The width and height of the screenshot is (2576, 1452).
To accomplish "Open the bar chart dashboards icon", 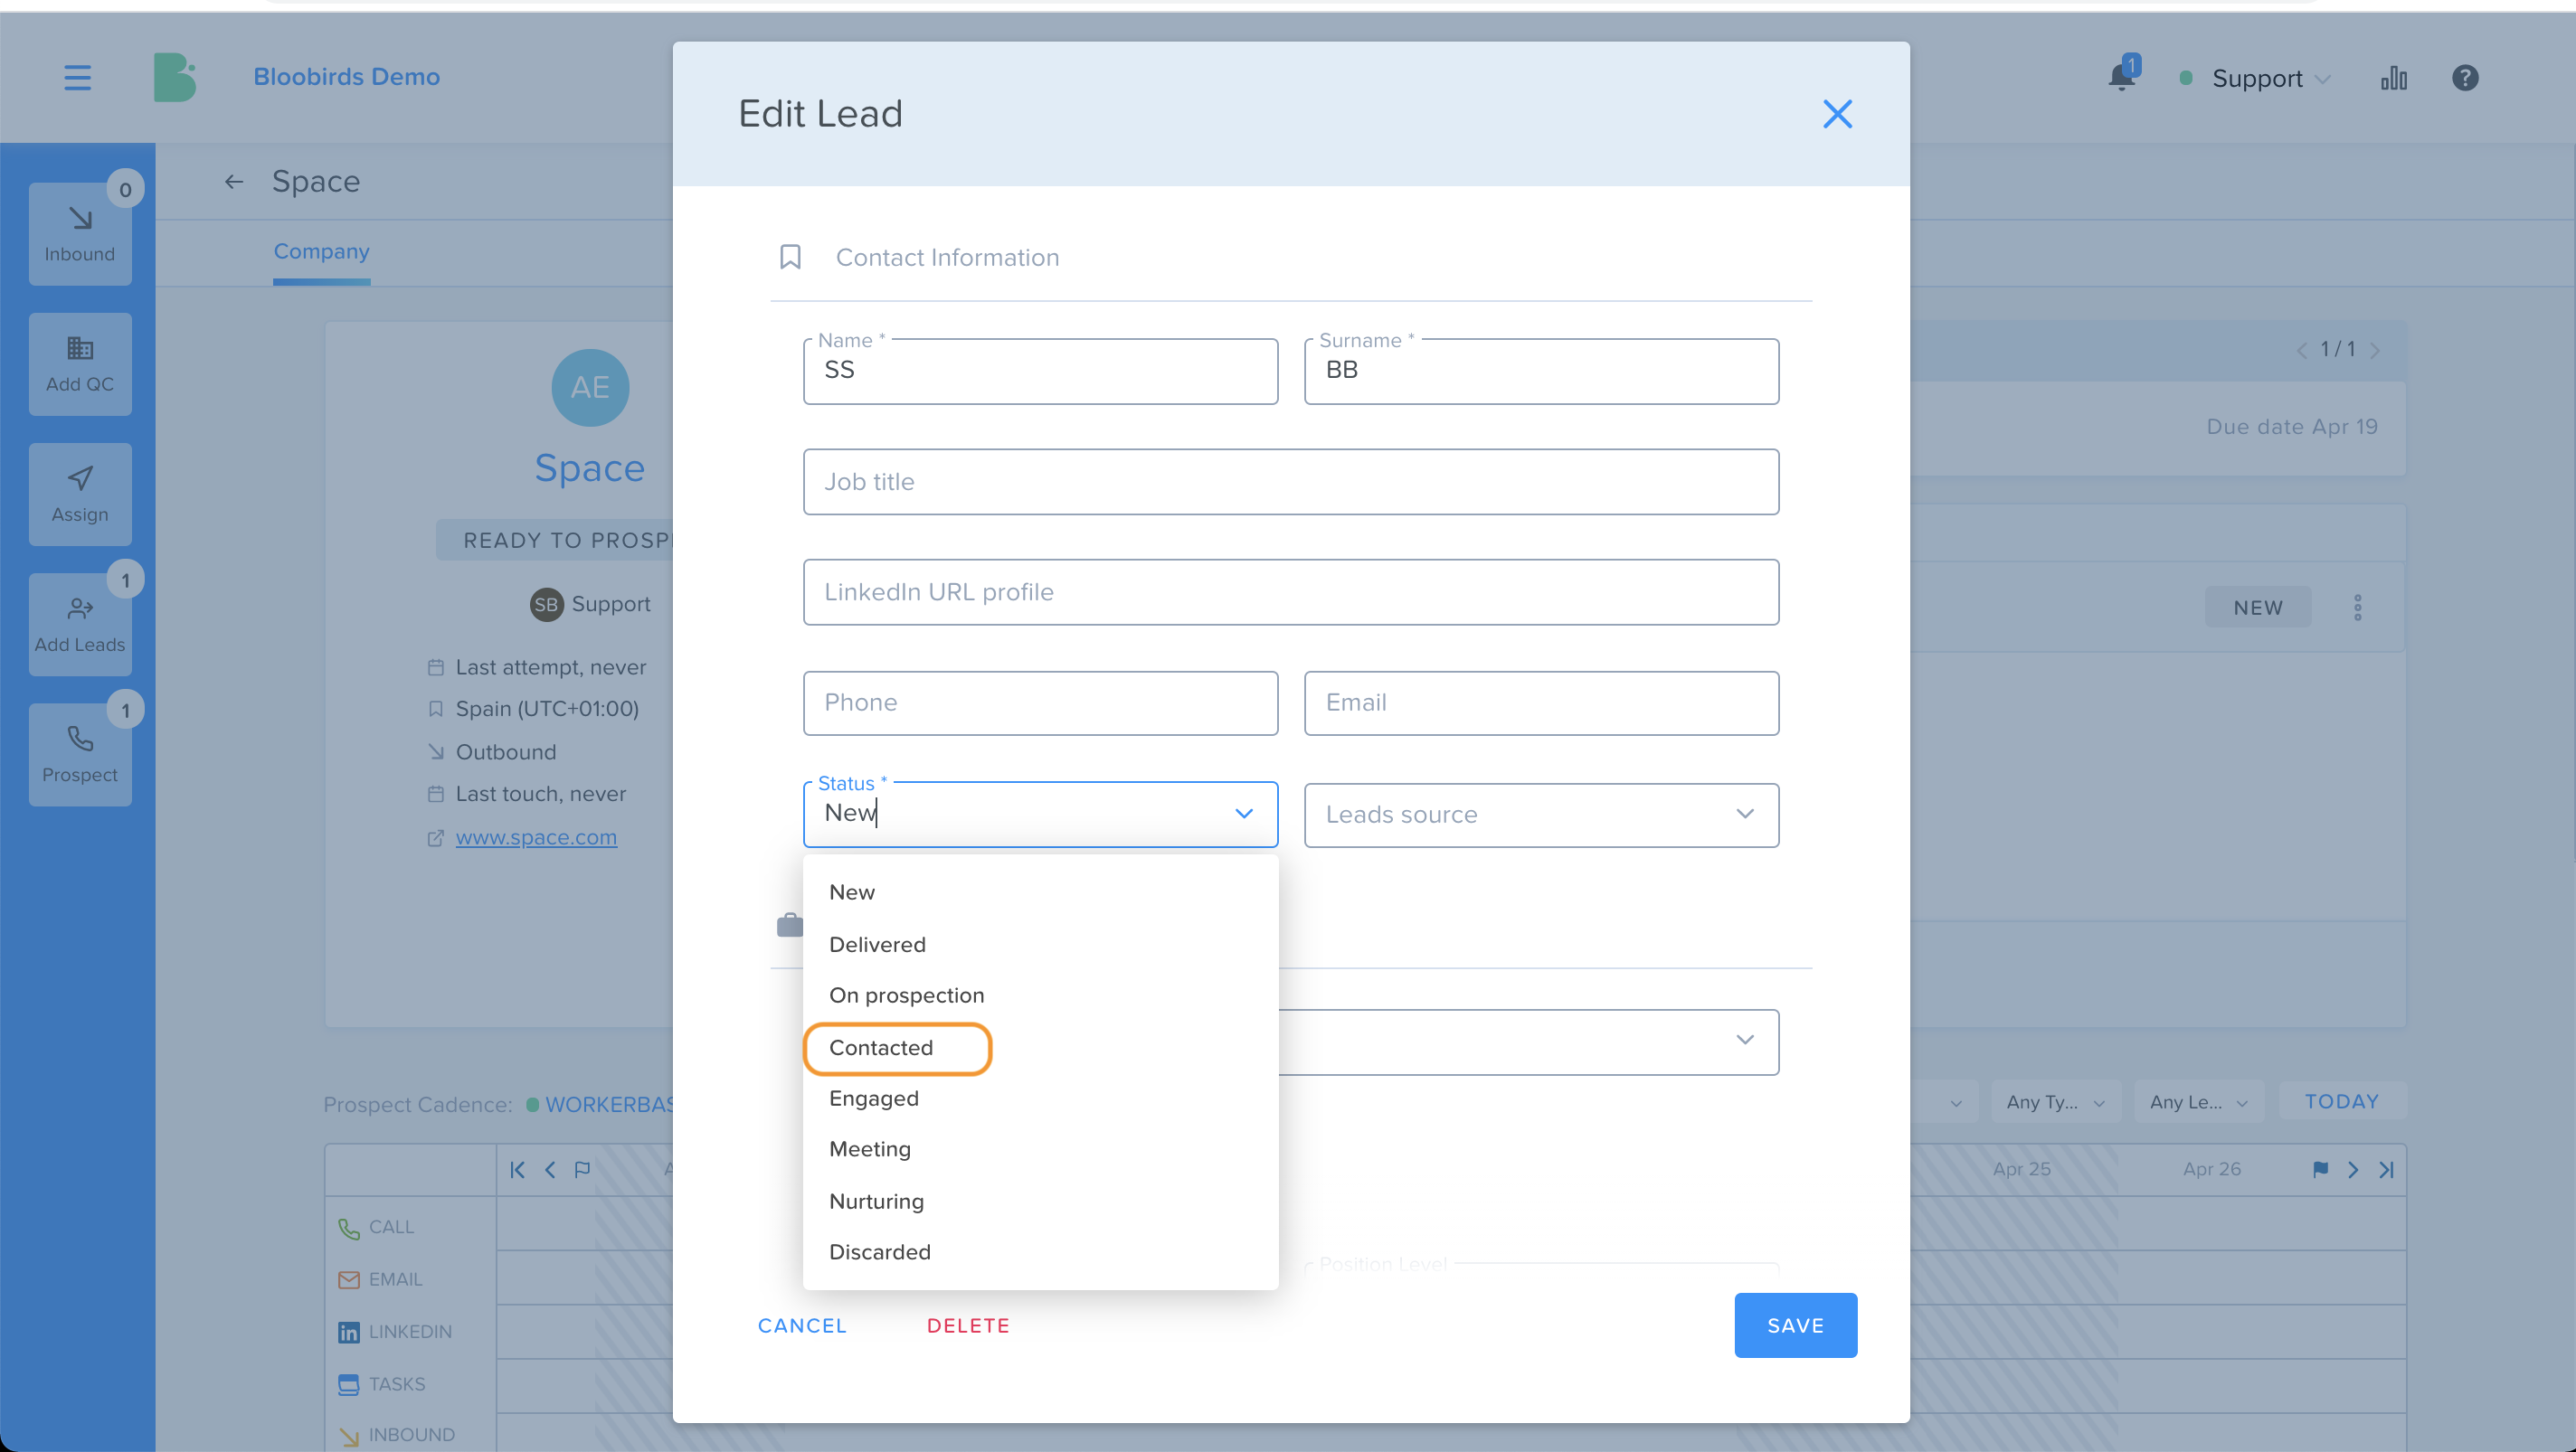I will 2394,77.
